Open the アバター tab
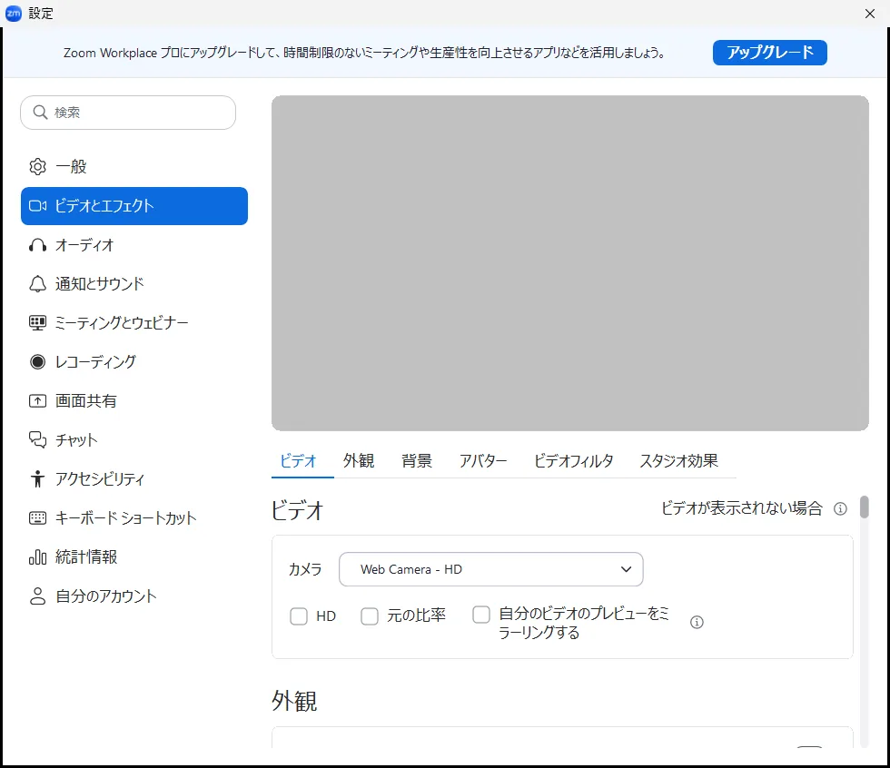Screen dimensions: 890x768 [x=483, y=460]
